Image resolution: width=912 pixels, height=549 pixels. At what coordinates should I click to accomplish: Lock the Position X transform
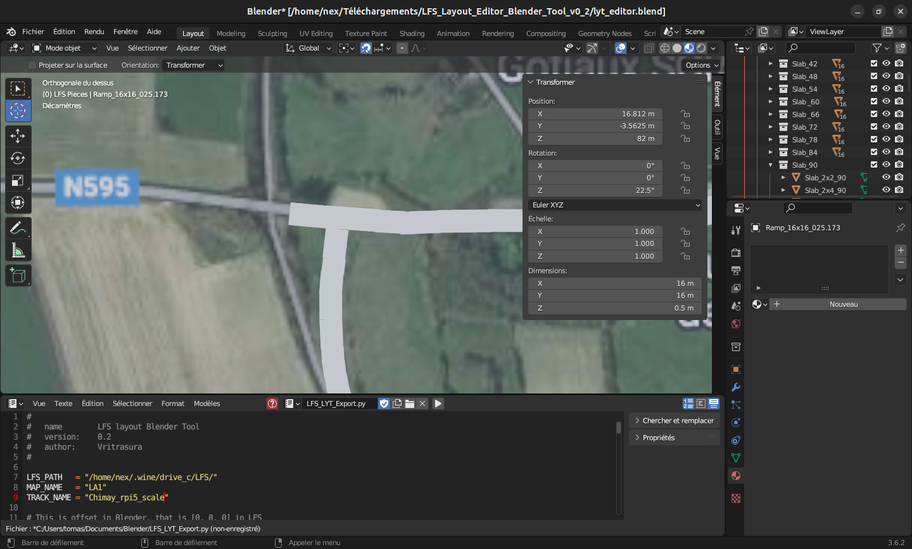685,114
